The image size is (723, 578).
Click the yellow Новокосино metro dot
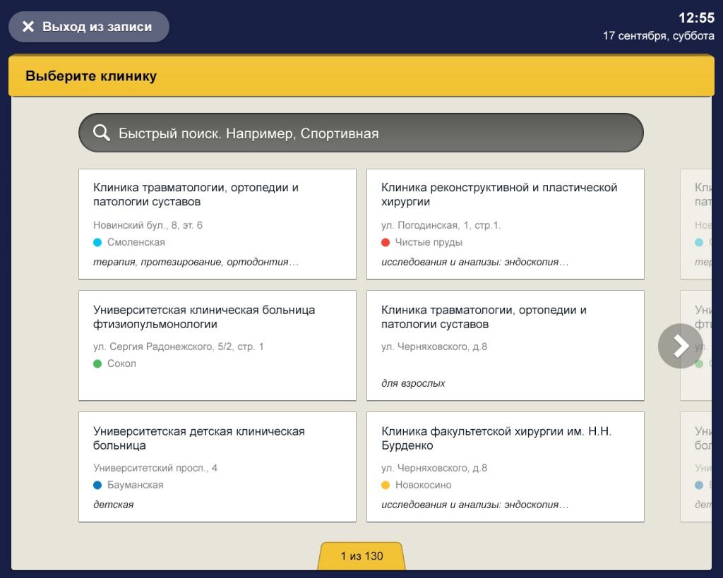[386, 485]
